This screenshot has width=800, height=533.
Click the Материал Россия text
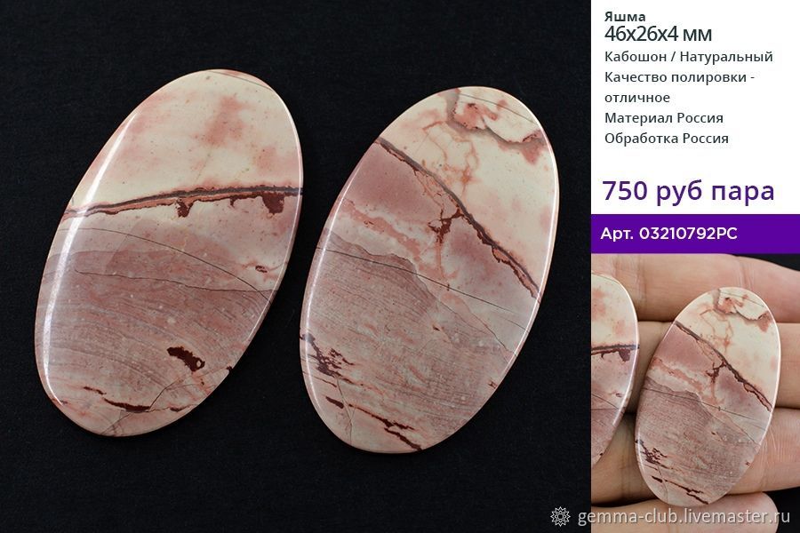point(664,118)
